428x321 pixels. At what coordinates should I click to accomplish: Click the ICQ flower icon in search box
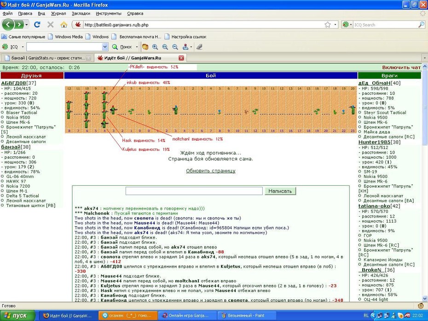(346, 24)
